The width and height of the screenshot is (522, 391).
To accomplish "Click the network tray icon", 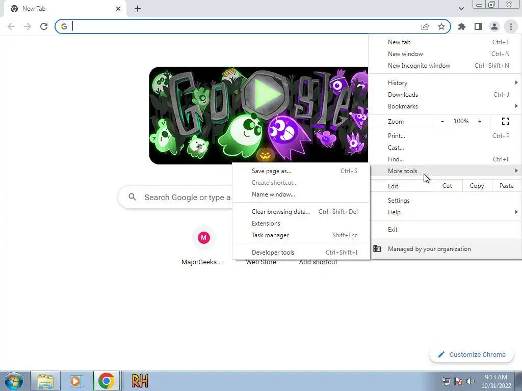I will pyautogui.click(x=446, y=381).
